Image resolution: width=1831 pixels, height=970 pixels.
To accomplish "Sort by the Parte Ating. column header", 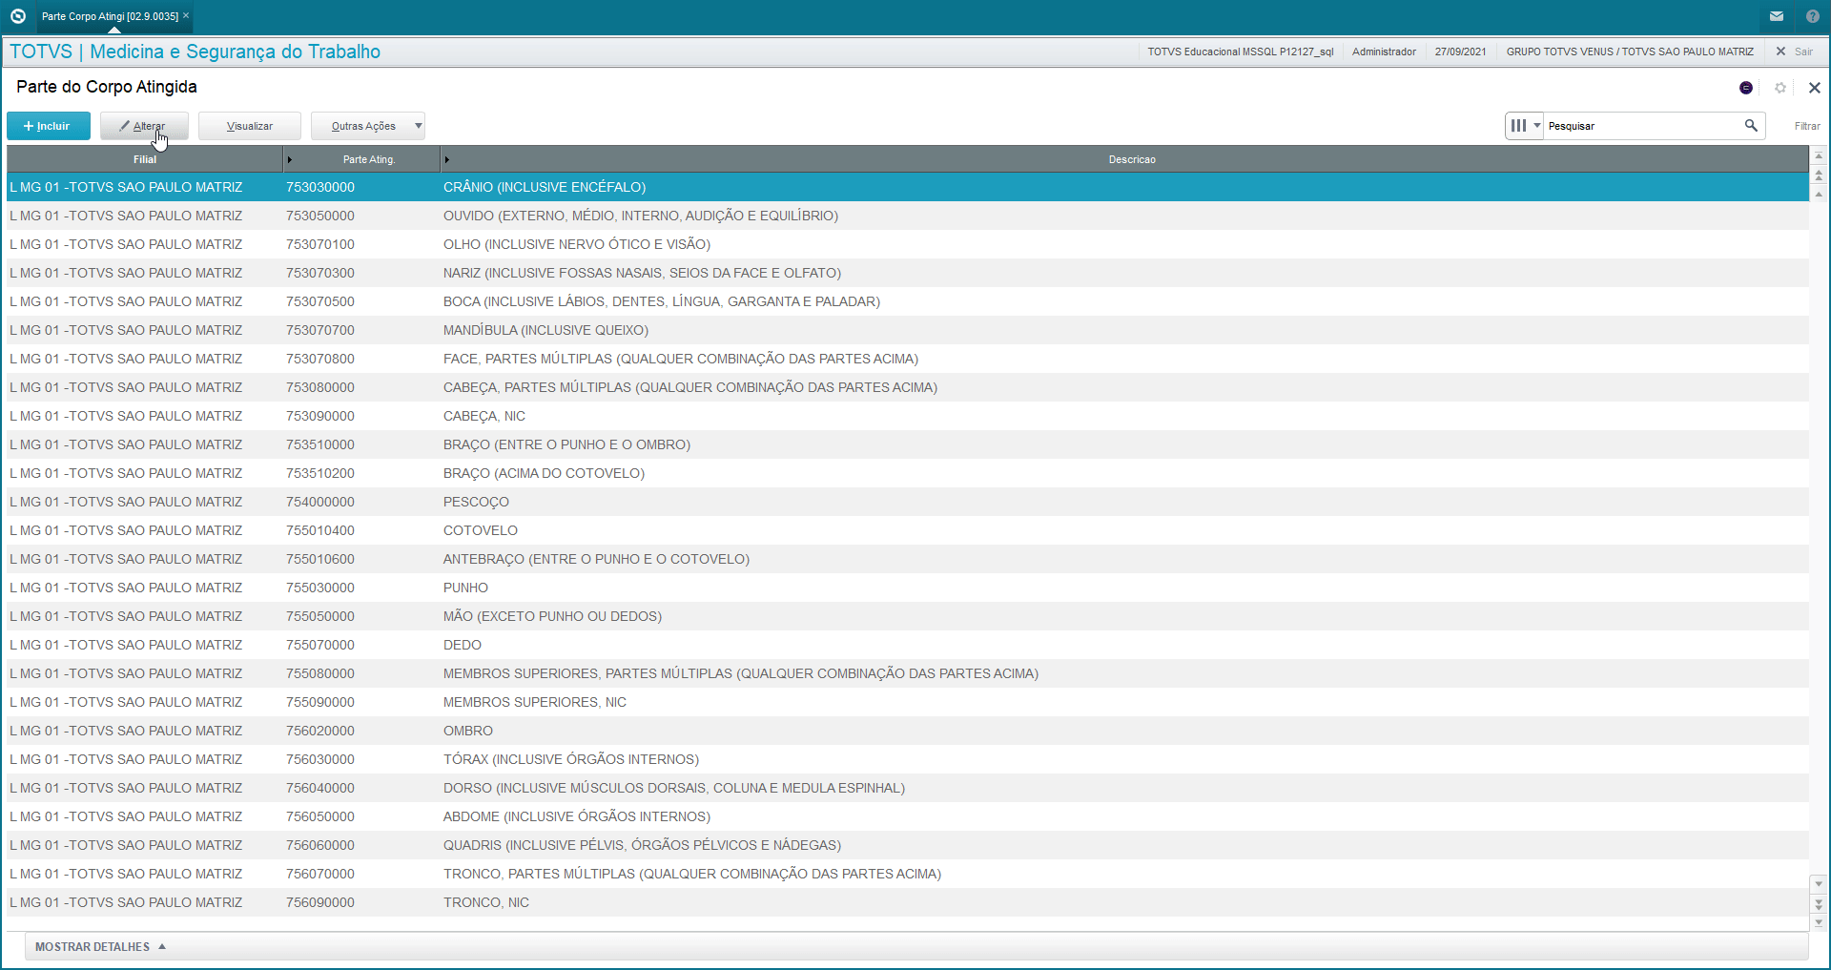I will [369, 159].
